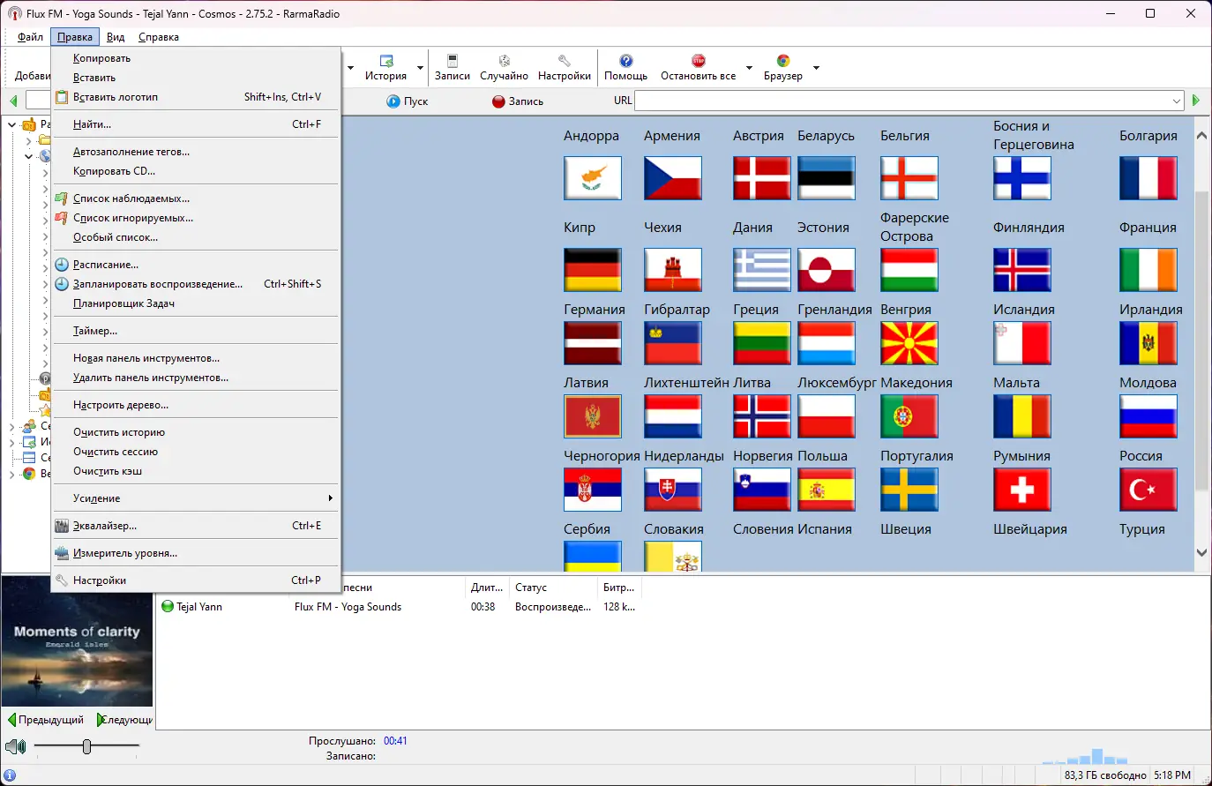This screenshot has height=786, width=1212.
Task: Expand the URL combo box dropdown
Action: coord(1177,101)
